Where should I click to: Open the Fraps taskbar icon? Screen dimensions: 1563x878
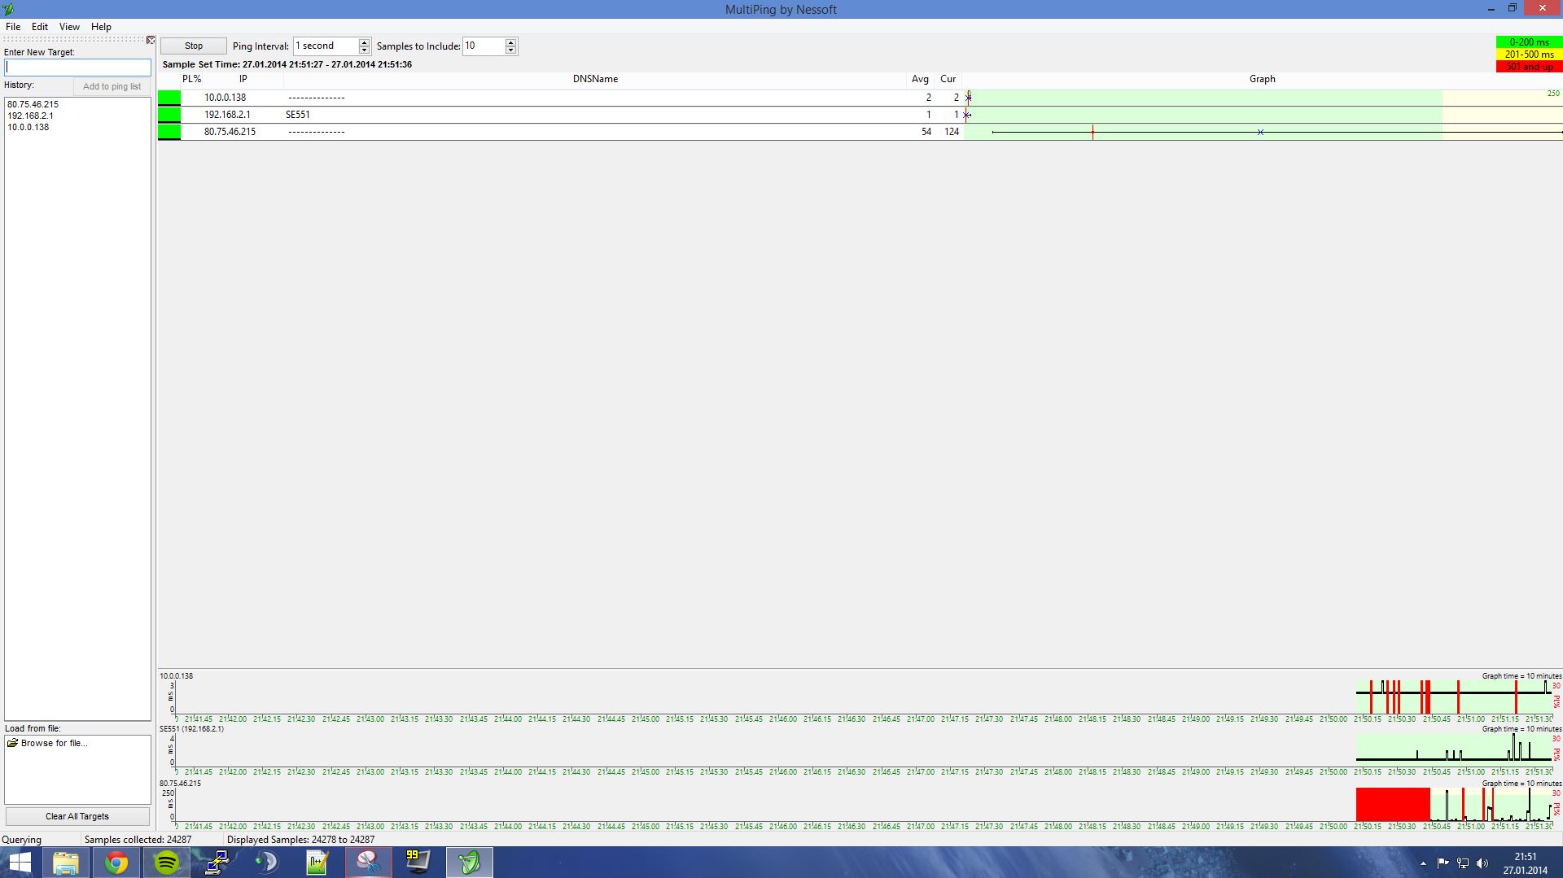[x=418, y=863]
